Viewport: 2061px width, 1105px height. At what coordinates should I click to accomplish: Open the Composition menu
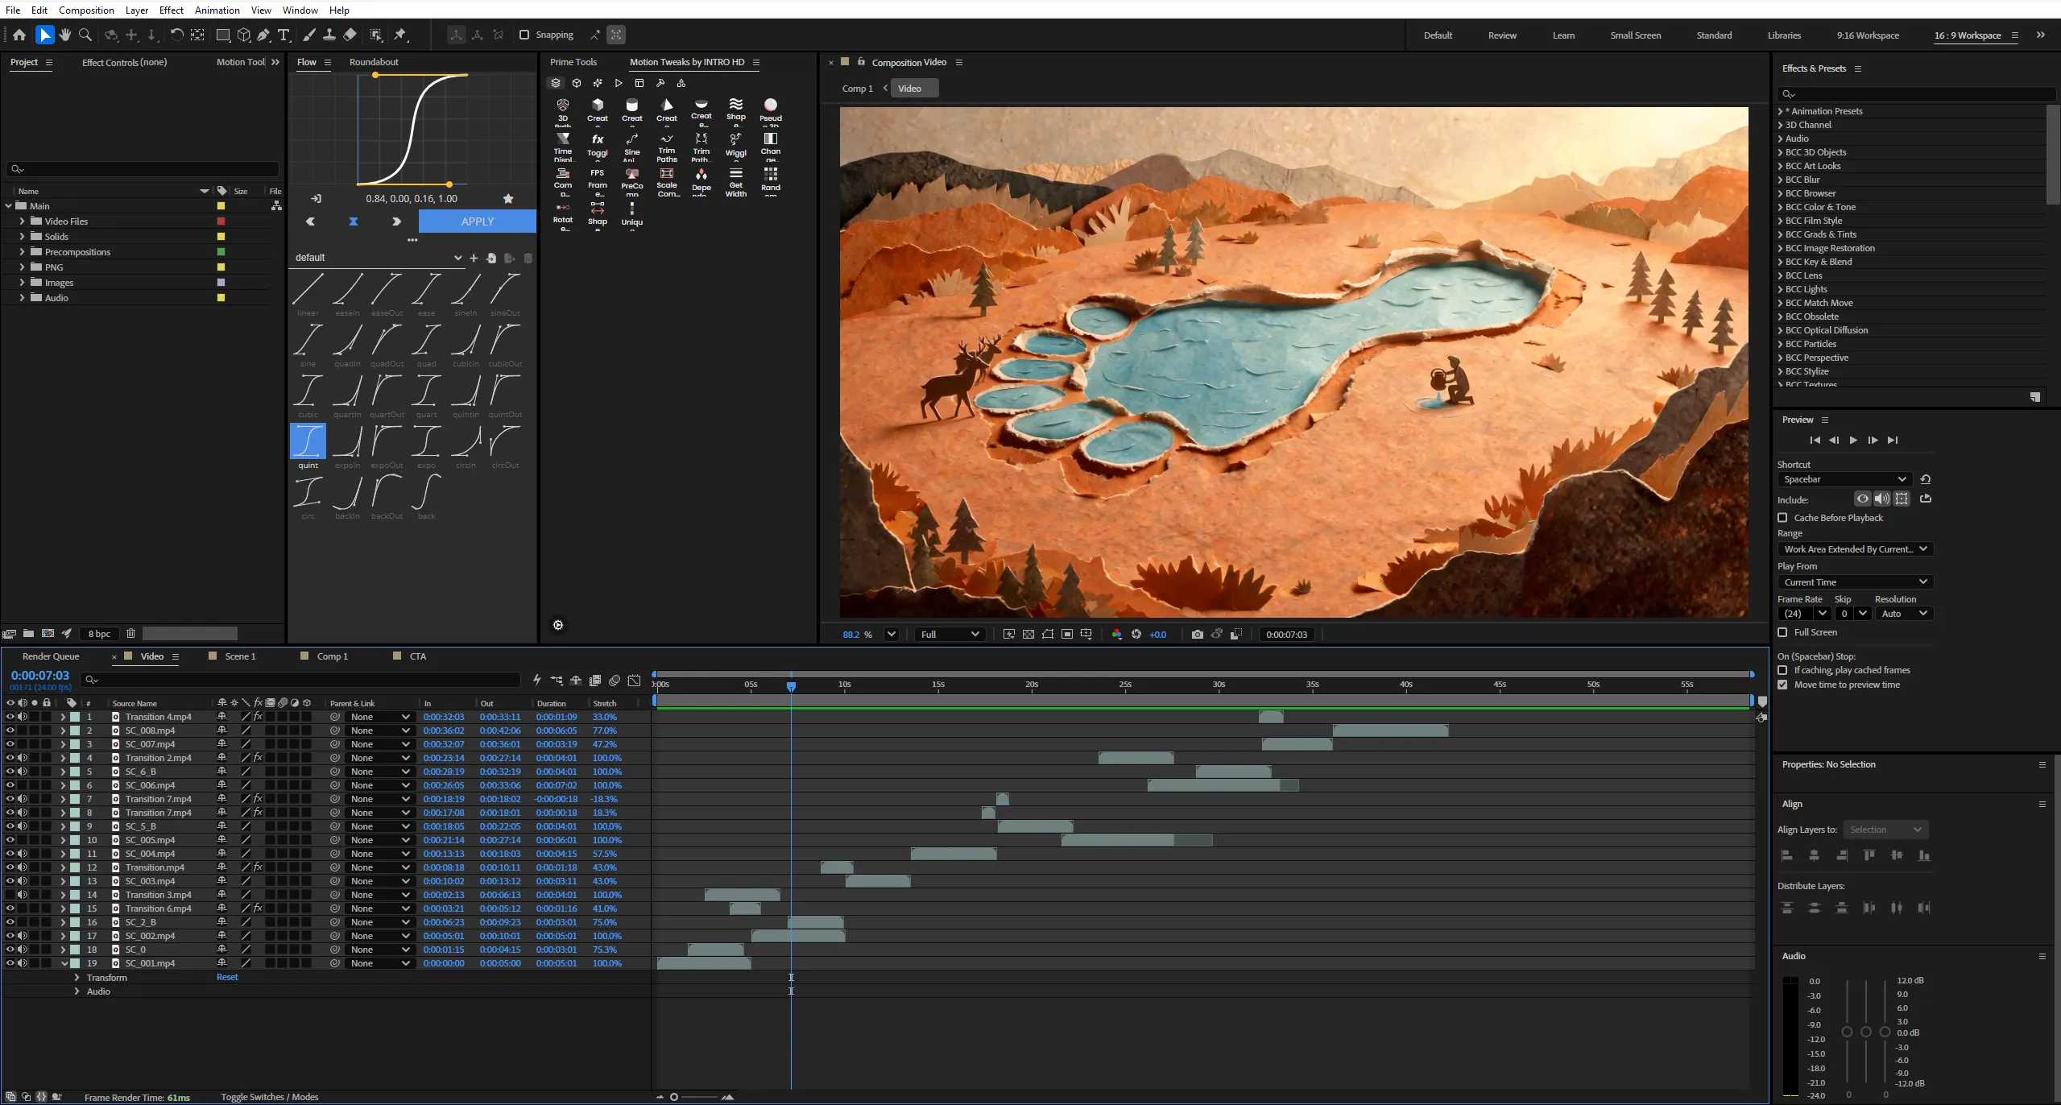(x=86, y=10)
